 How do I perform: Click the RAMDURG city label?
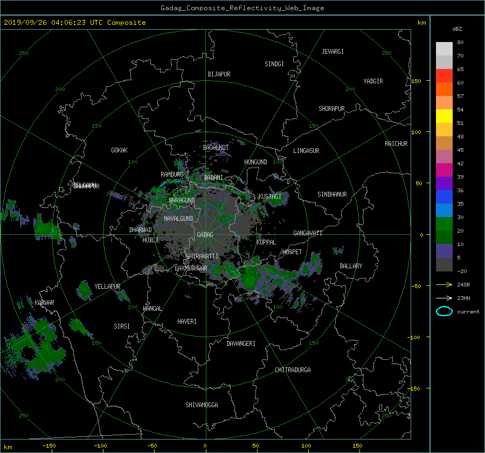tap(172, 175)
